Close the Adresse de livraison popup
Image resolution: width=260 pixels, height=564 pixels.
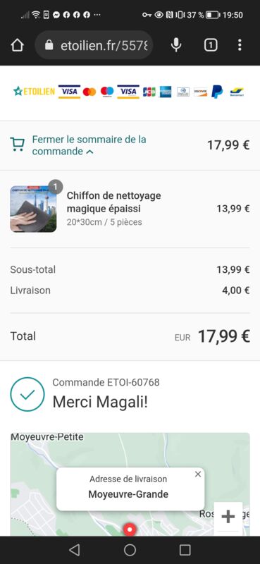click(x=198, y=474)
